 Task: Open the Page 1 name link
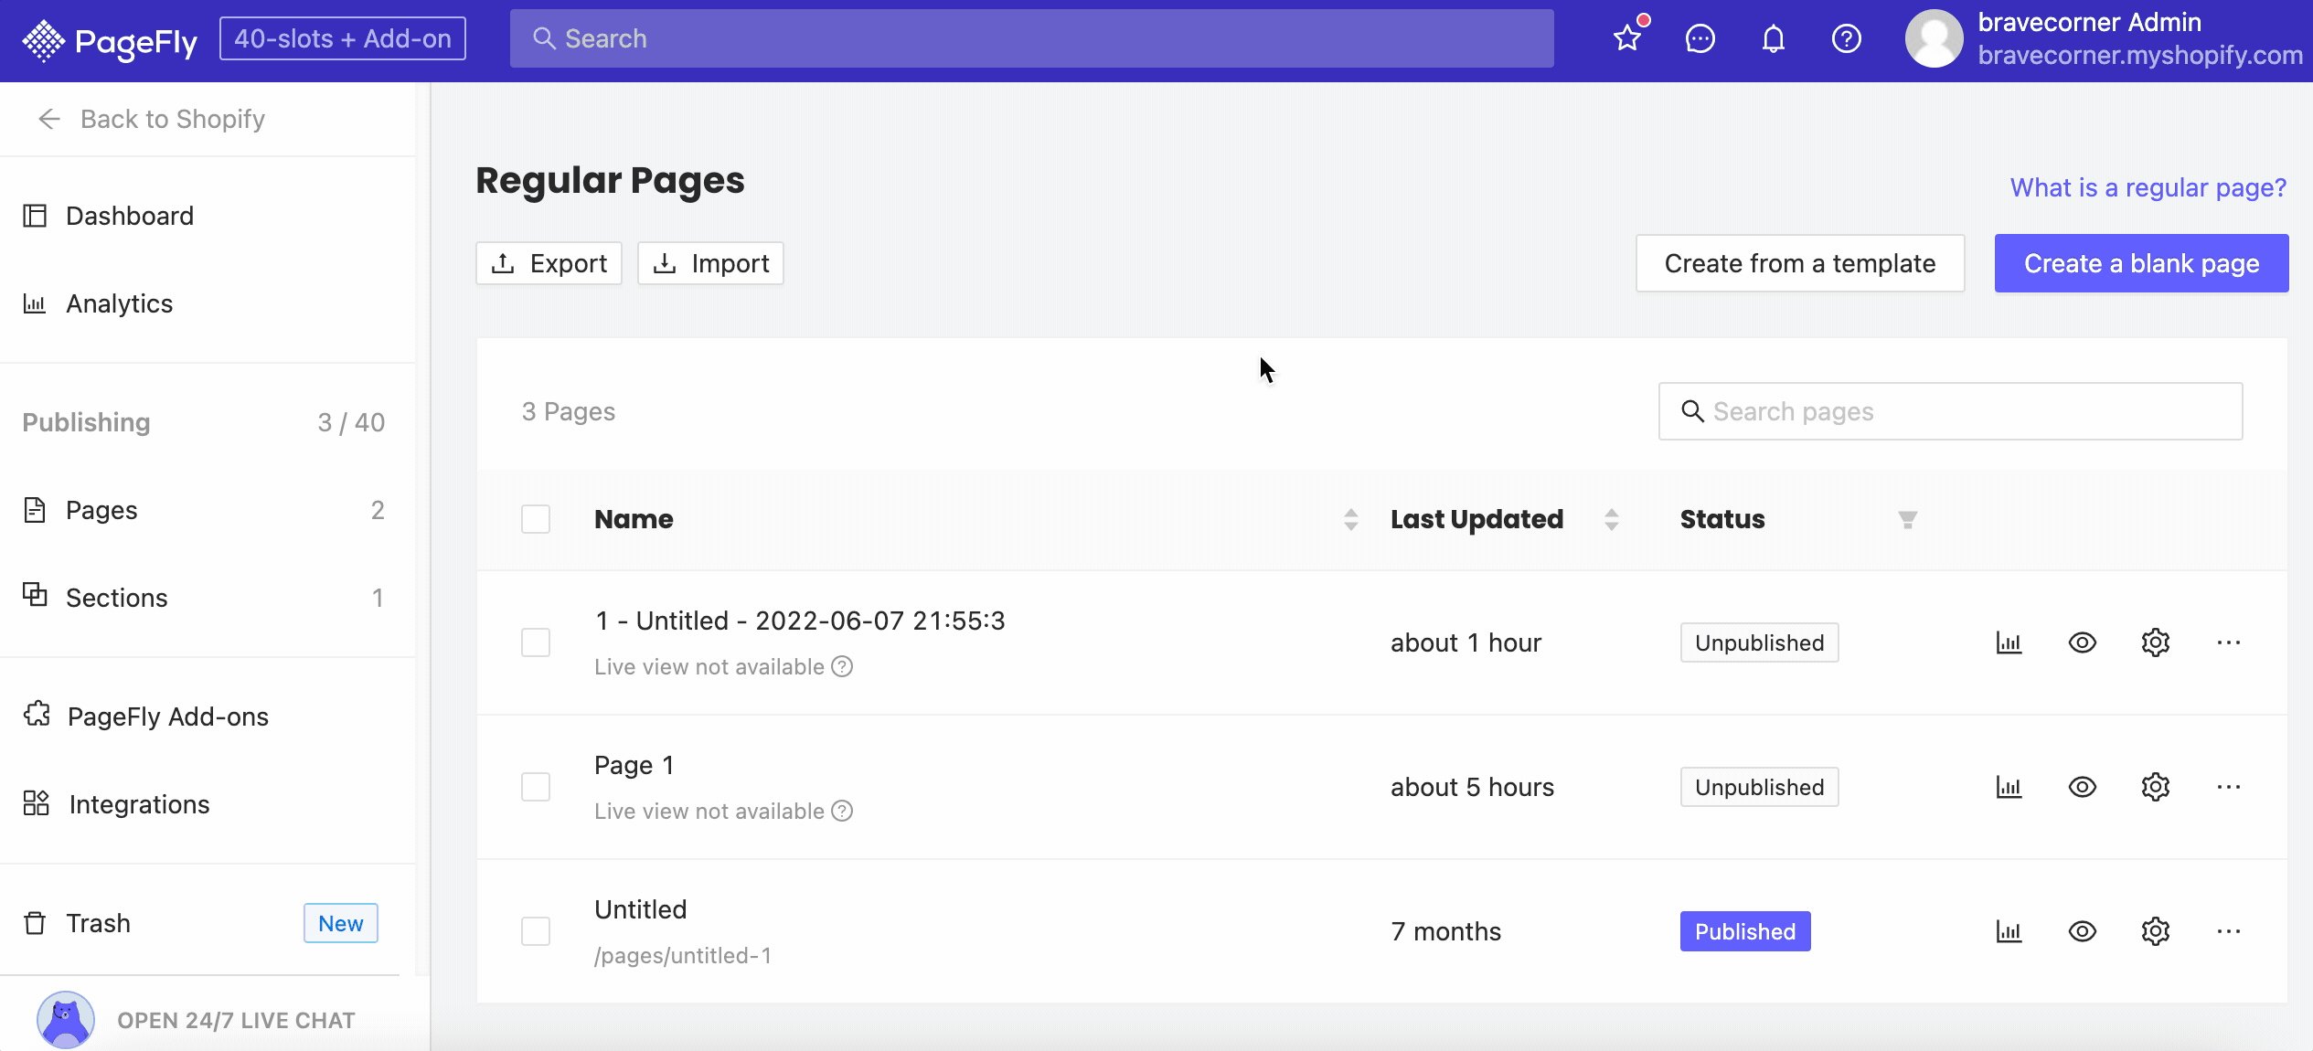pyautogui.click(x=634, y=765)
